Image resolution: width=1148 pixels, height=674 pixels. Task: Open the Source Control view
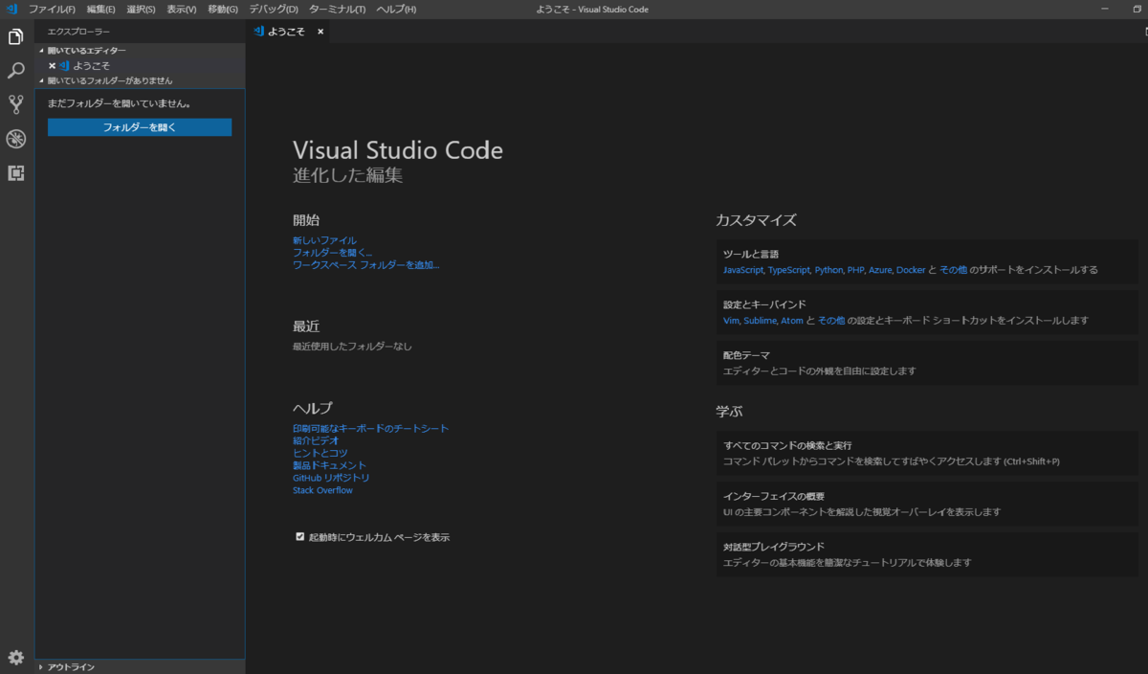tap(15, 104)
